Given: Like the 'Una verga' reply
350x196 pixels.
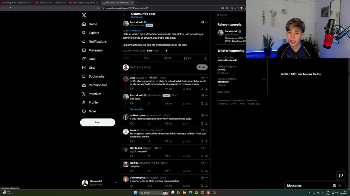Looking at the screenshot, I should click(x=167, y=103).
